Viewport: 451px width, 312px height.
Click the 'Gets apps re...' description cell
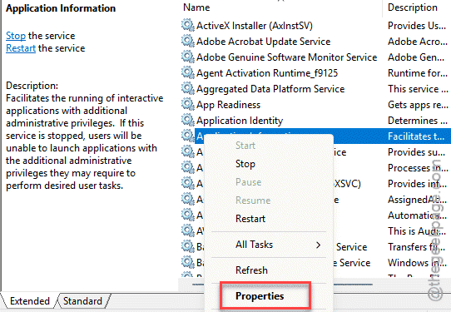418,105
